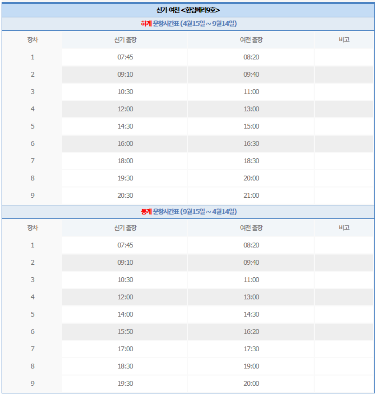This screenshot has height=395, width=377.
Task: Select winter 여천 departure 11:00
Action: tap(251, 280)
